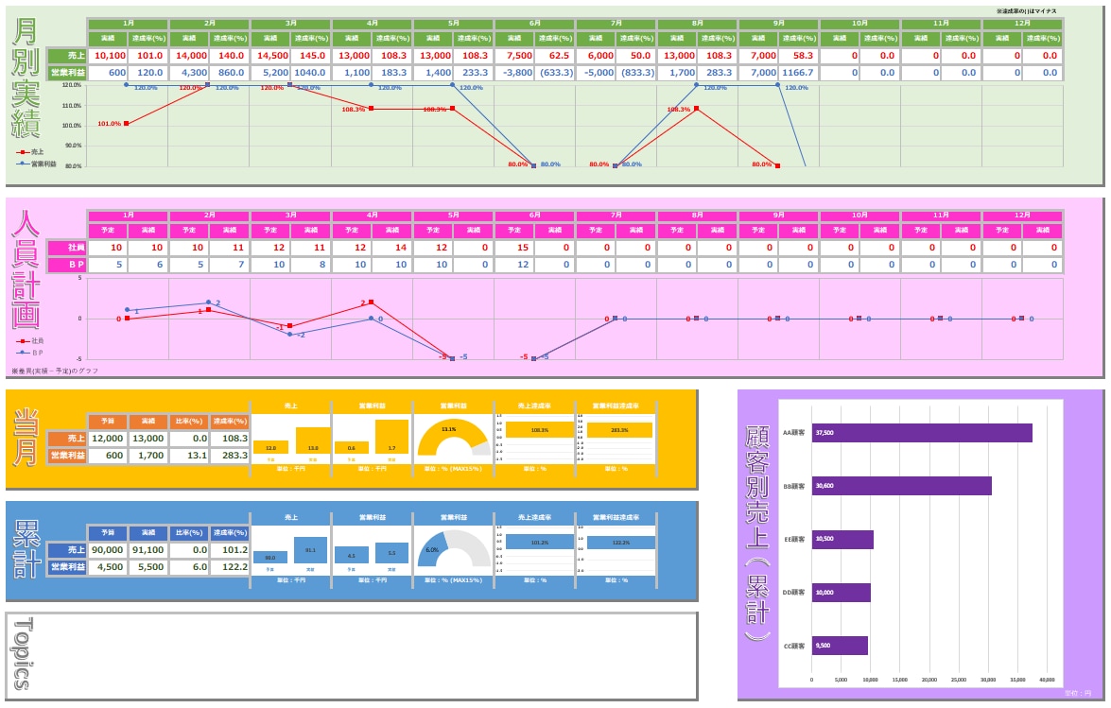
Task: Click the "4,300" February operating profit cell
Action: (190, 72)
